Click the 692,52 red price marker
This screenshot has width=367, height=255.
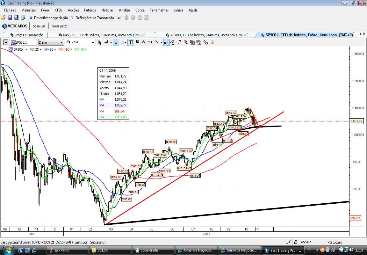tap(355, 218)
